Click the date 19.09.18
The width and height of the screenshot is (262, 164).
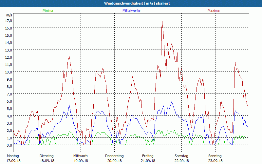click(81, 161)
